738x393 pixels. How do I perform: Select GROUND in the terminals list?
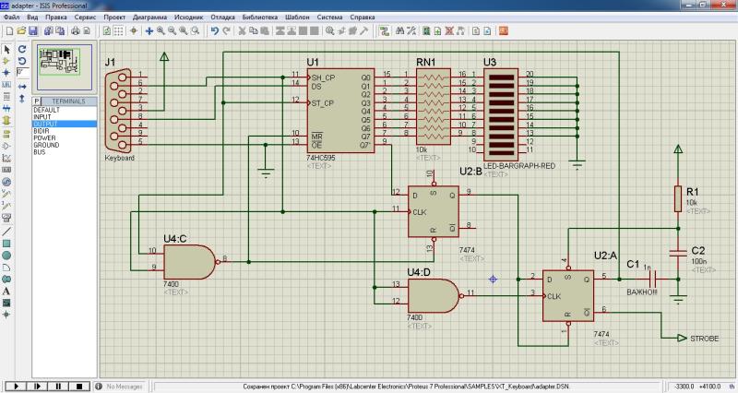pyautogui.click(x=47, y=145)
